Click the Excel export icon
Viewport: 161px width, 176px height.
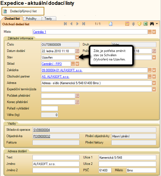coord(146,24)
